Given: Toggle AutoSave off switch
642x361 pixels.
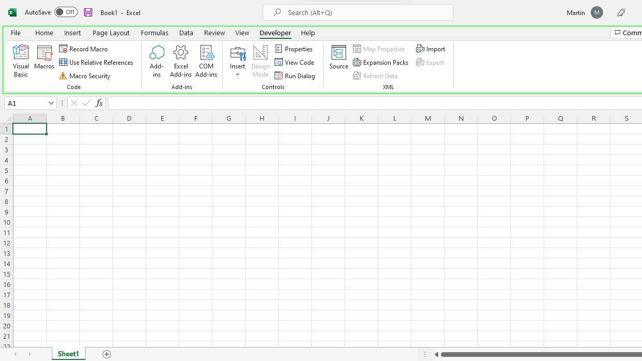Looking at the screenshot, I should coord(66,12).
